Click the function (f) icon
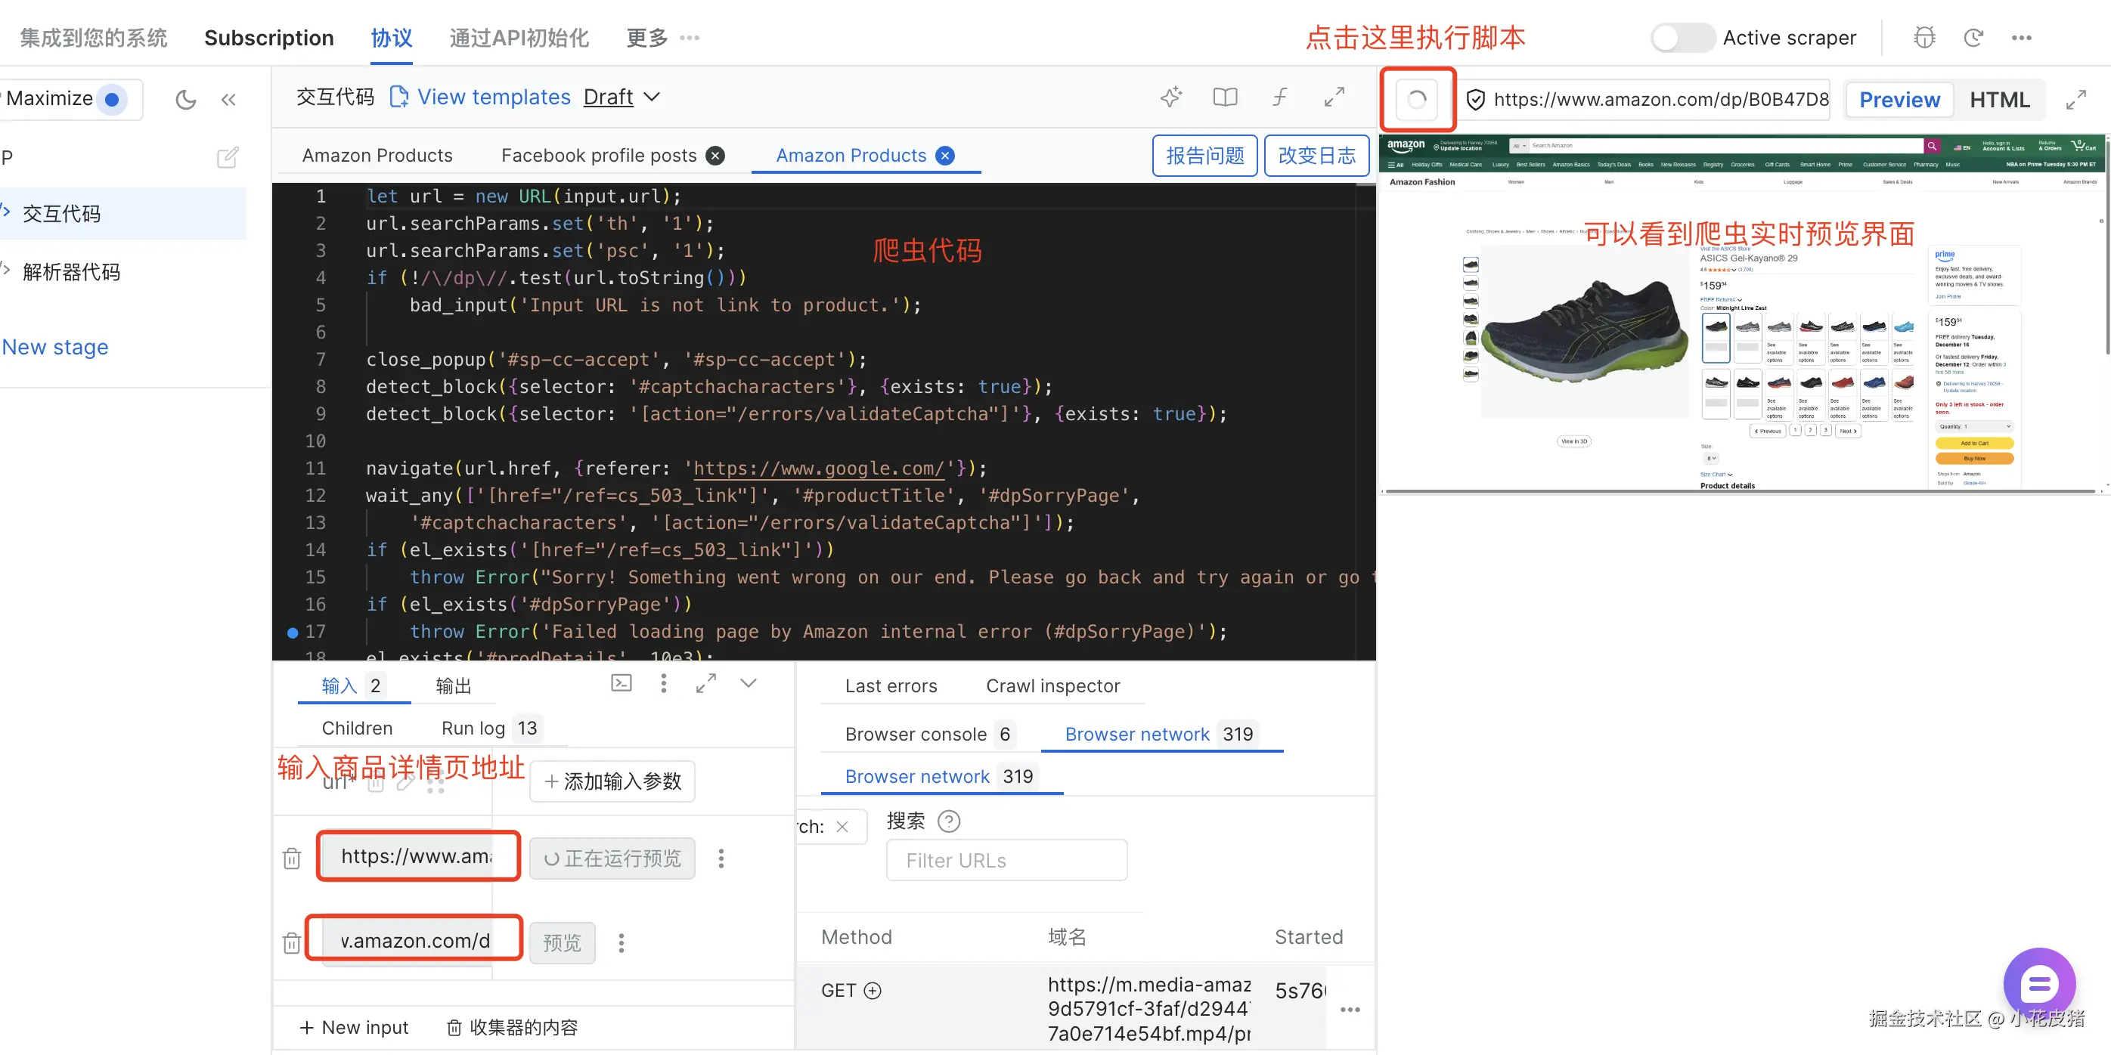 1279,97
